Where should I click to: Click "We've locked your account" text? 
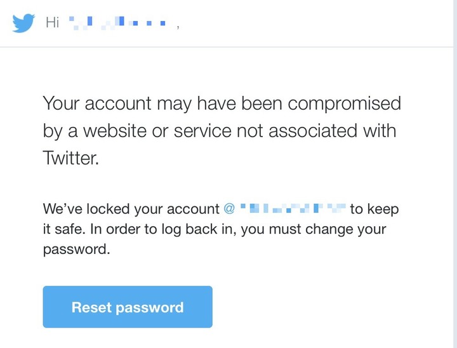coord(131,209)
